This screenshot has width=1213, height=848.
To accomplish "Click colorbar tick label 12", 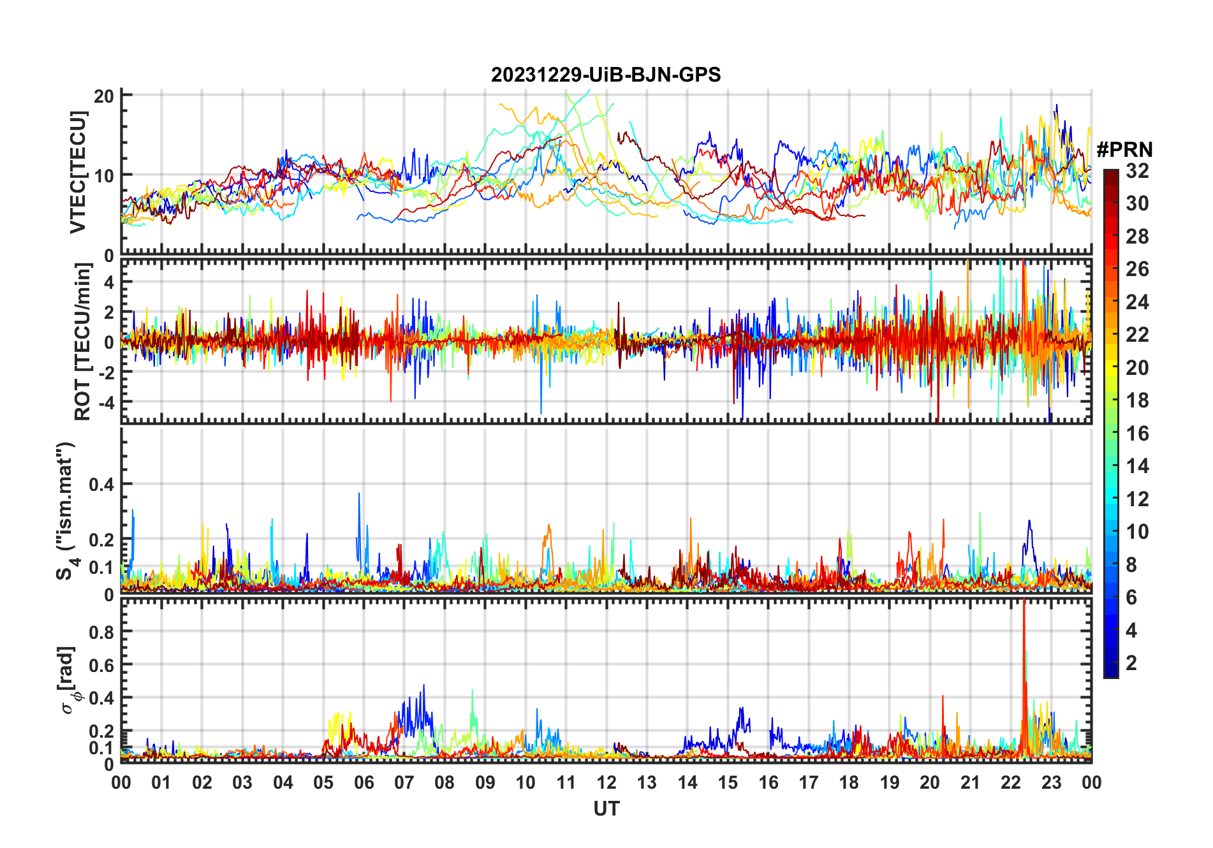I will (1137, 499).
